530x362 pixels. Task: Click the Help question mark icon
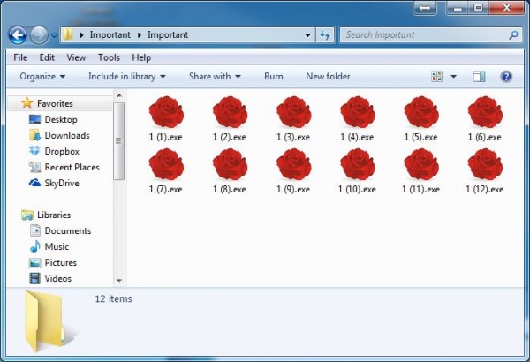506,77
